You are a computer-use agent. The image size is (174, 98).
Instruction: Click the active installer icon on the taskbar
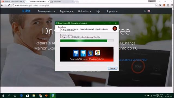53,96
